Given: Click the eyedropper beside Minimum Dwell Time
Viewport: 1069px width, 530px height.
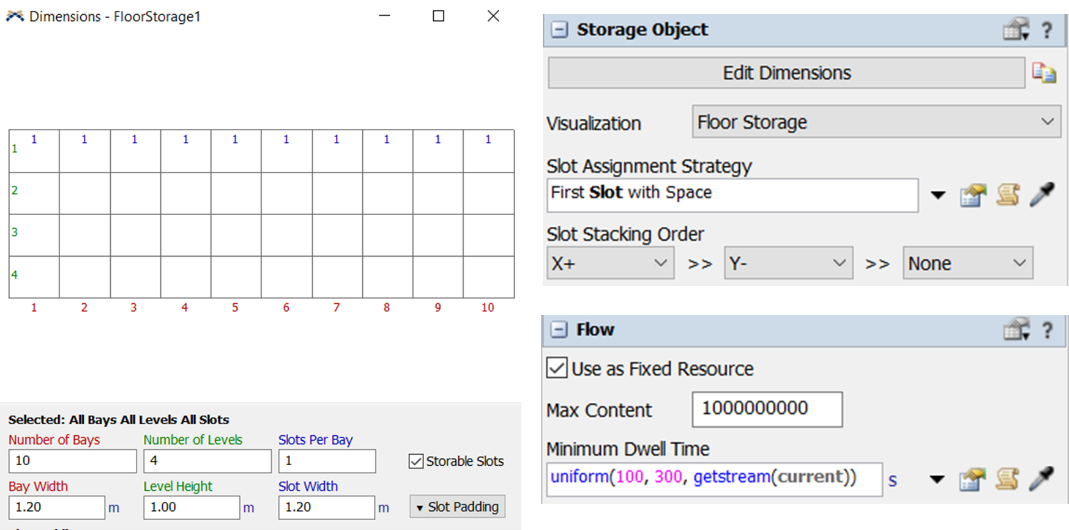Looking at the screenshot, I should (x=1042, y=479).
